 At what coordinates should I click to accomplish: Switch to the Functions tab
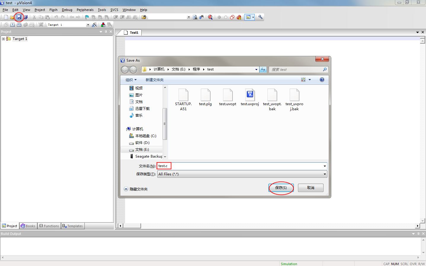tap(49, 226)
